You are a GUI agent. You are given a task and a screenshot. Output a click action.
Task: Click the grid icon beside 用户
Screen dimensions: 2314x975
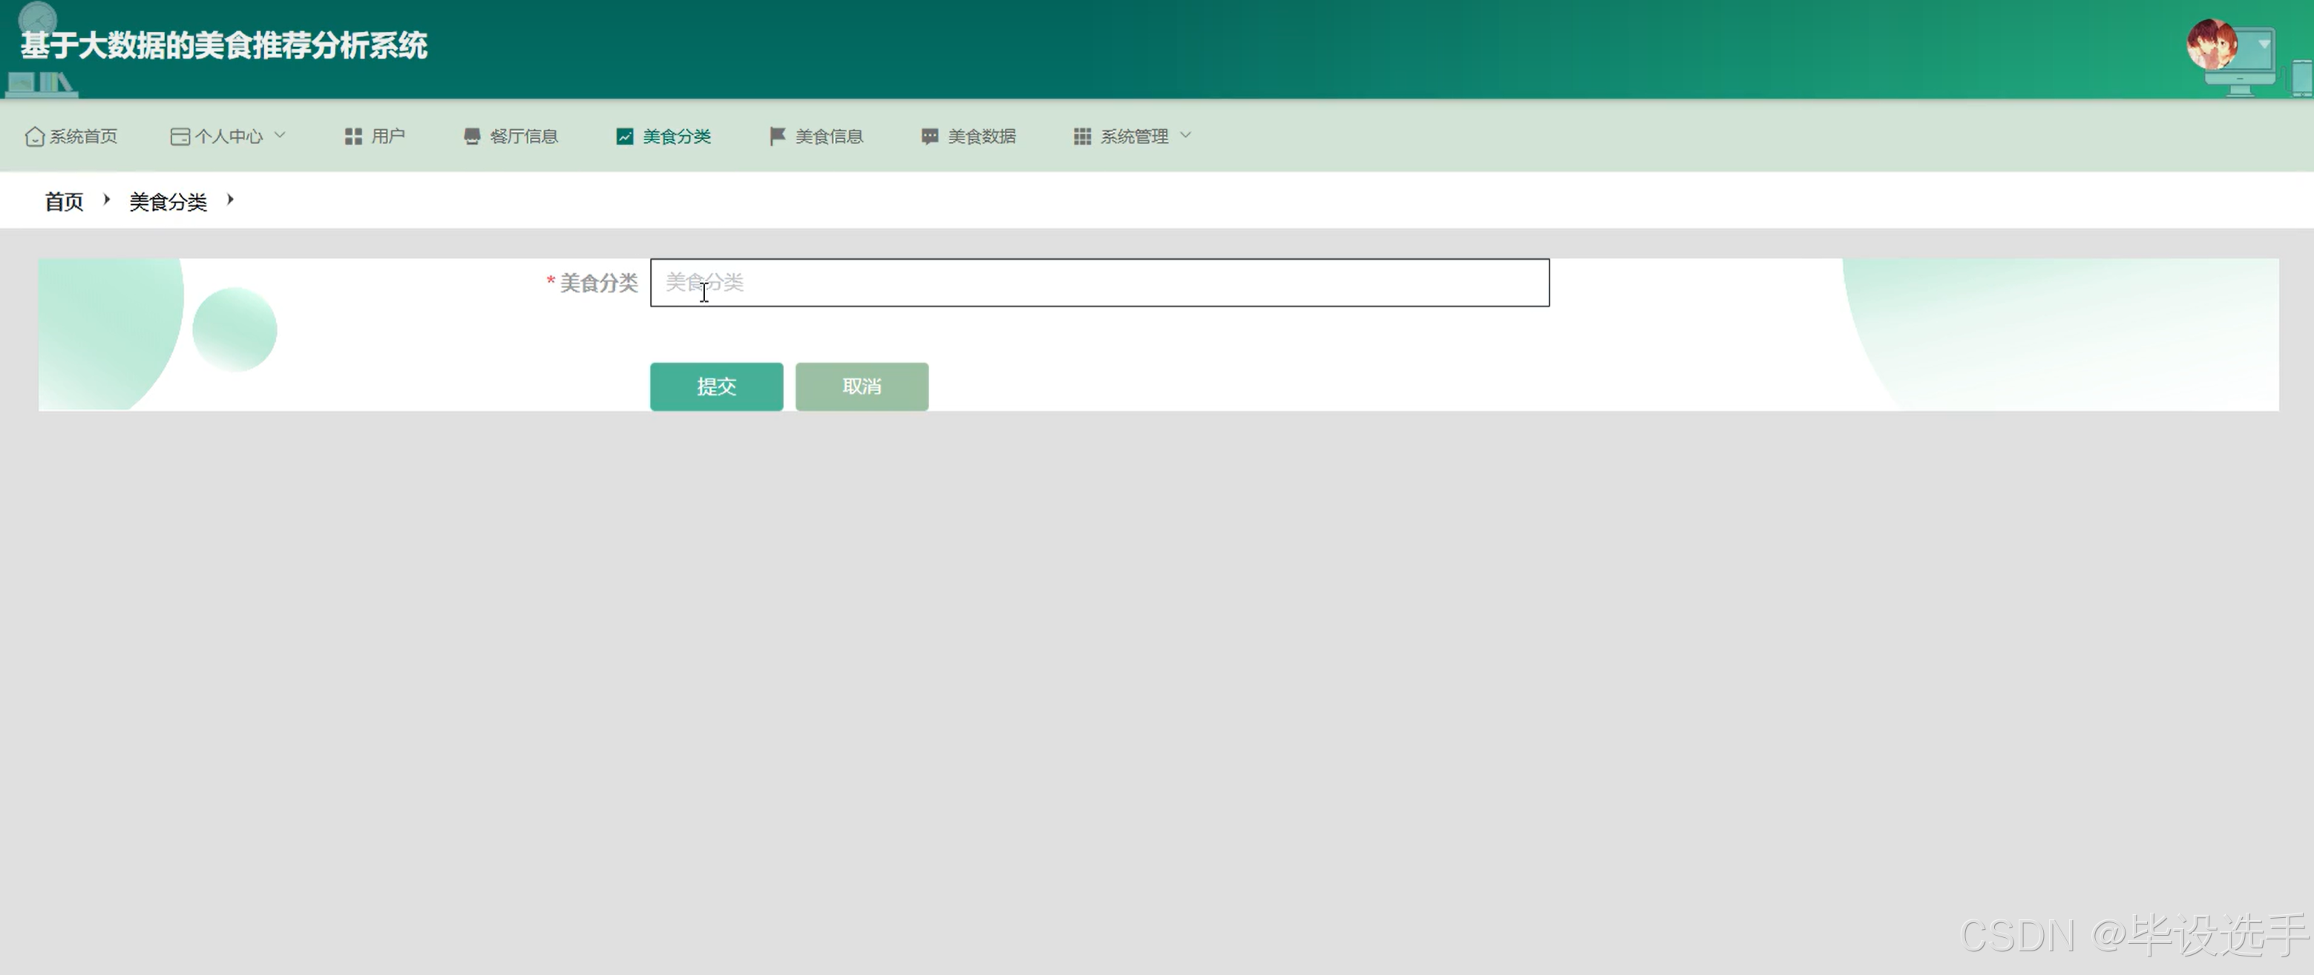tap(353, 137)
